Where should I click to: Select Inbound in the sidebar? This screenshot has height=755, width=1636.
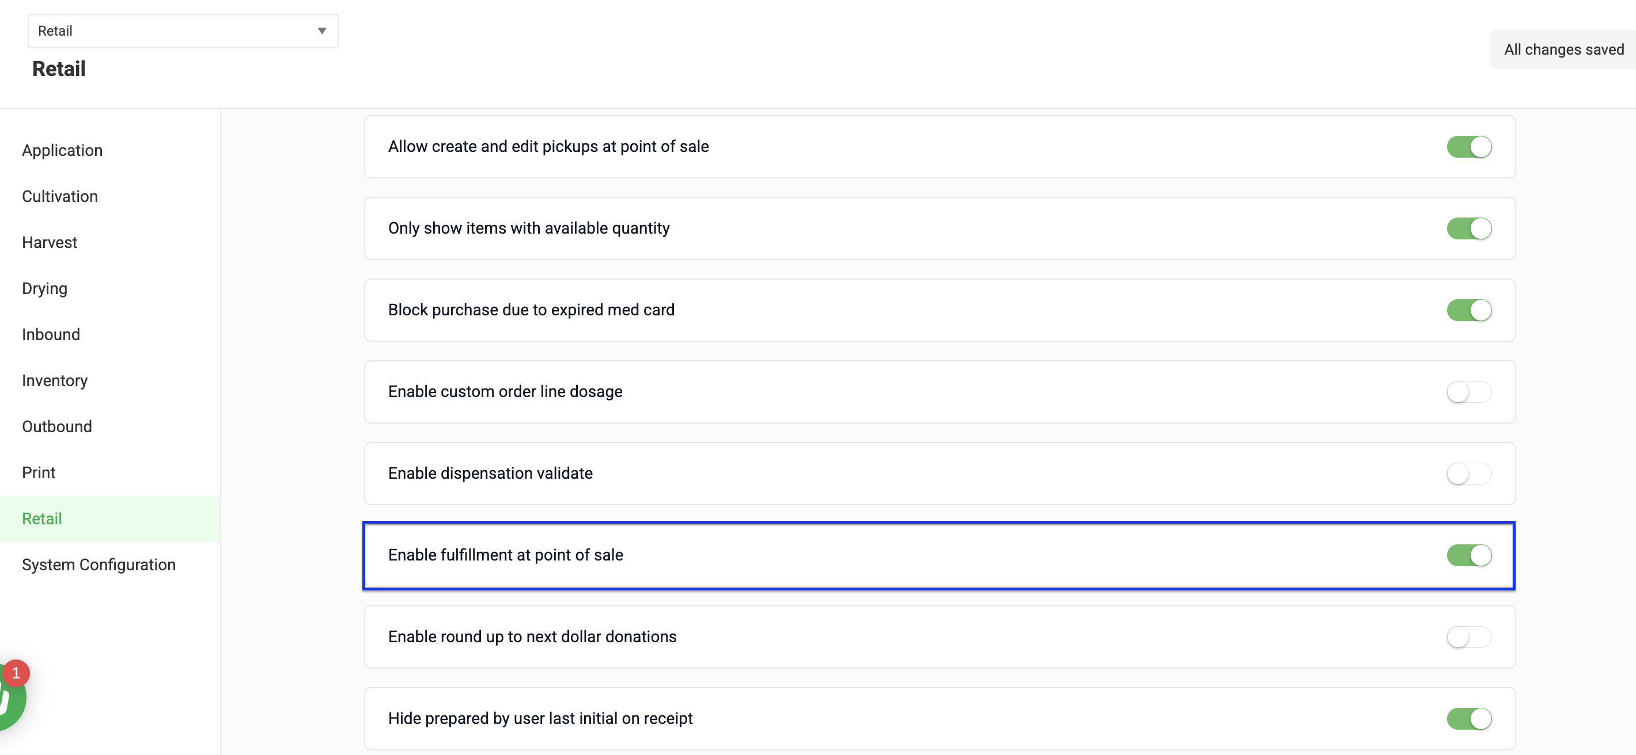51,334
